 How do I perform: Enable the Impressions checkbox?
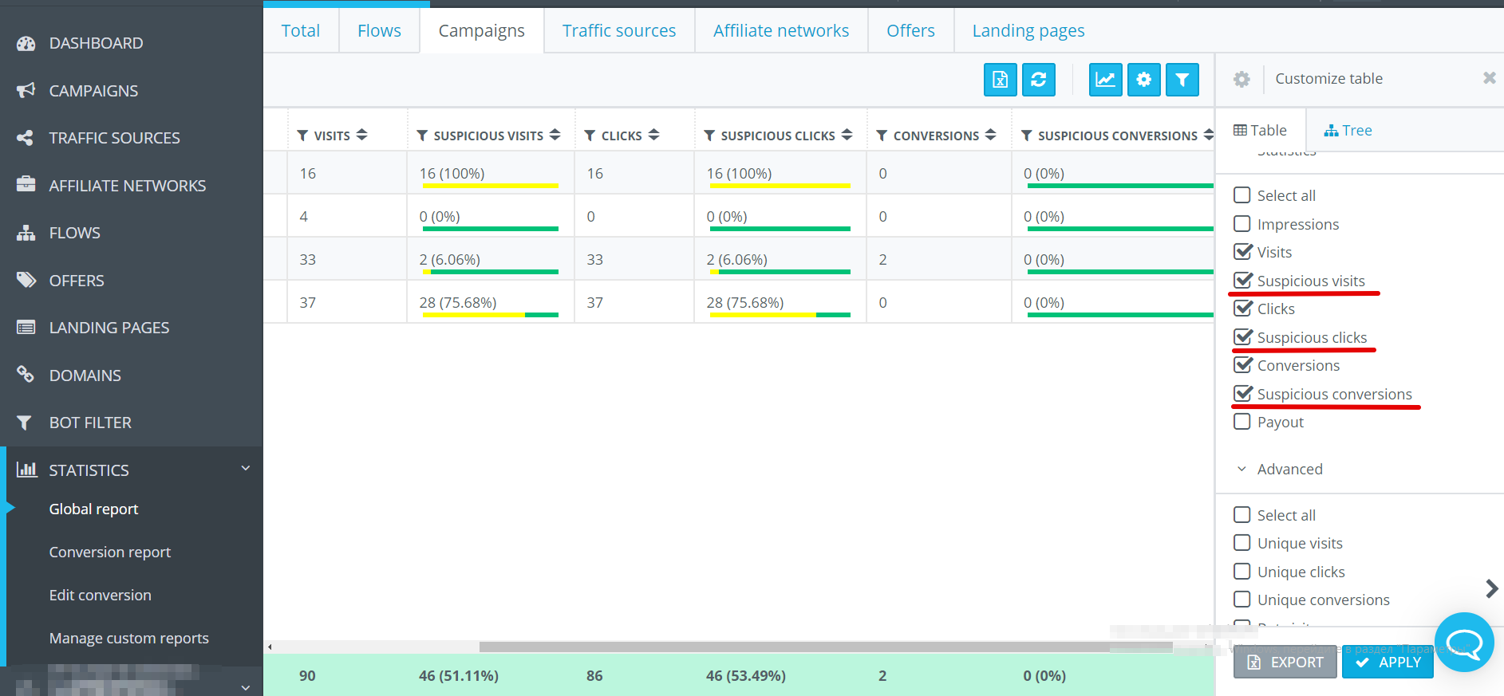pos(1242,224)
